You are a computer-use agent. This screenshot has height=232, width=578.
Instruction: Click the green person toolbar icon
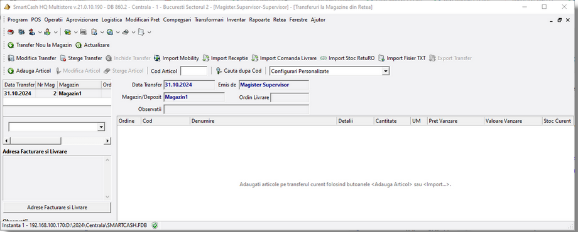coord(47,33)
